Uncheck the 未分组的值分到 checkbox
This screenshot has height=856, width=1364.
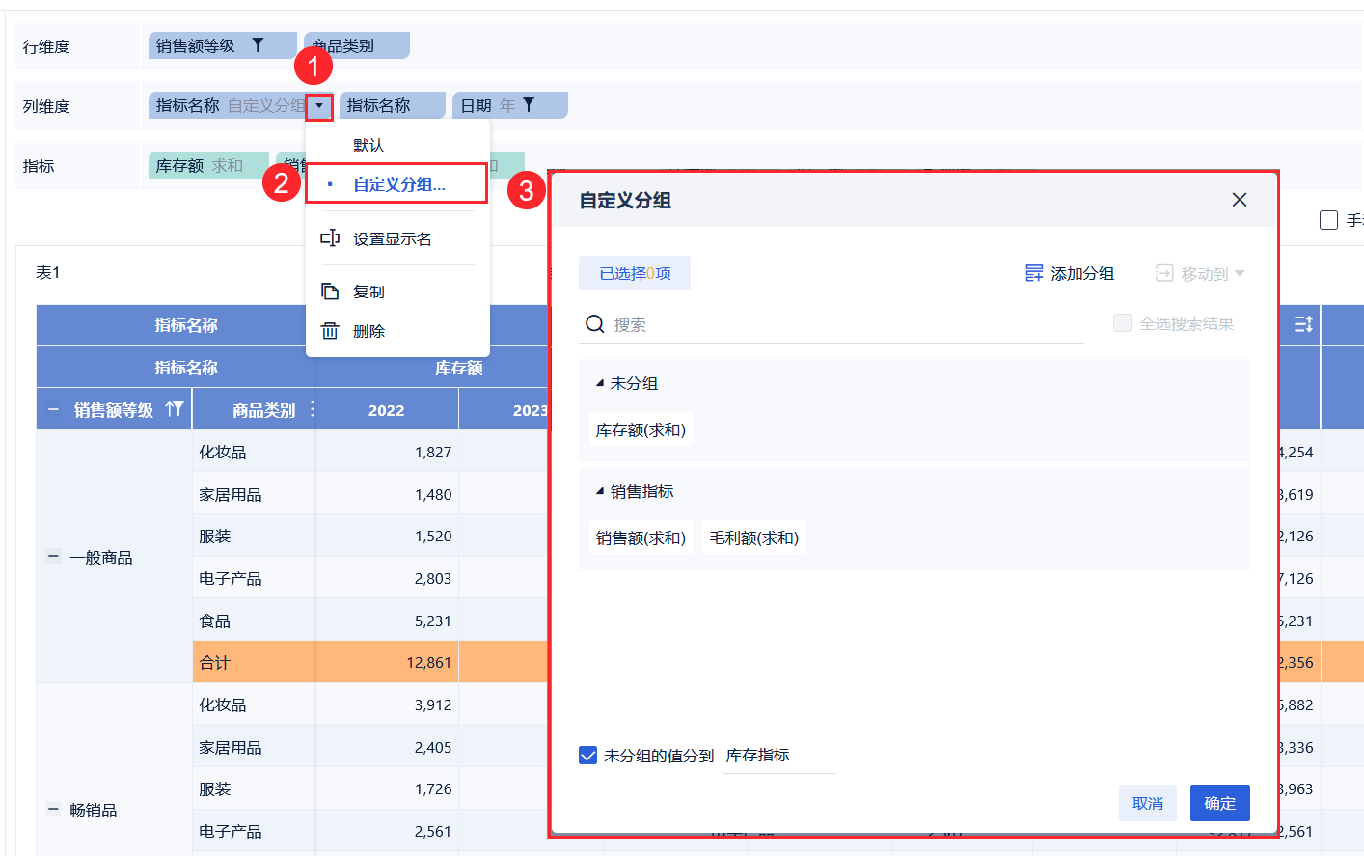587,755
